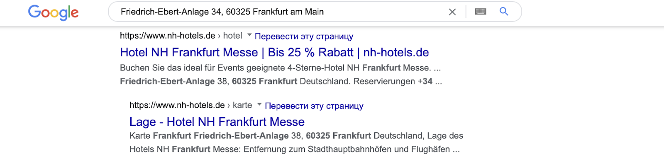Viewport: 664px width, 166px height.
Task: Open the 'Lage - Hotel NH Frankfurt Messe' result
Action: [x=217, y=122]
